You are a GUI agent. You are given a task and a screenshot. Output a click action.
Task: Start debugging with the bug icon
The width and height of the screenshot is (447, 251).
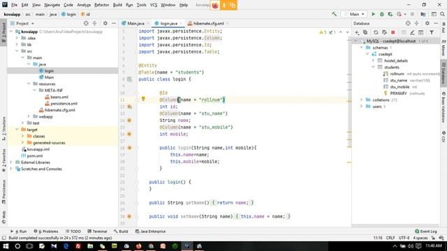tap(382, 14)
